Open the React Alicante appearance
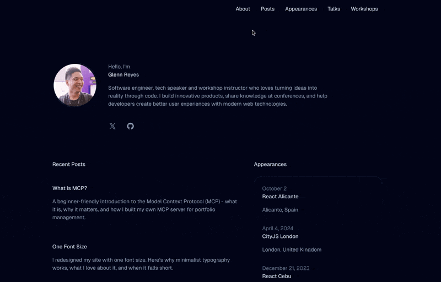 tap(280, 197)
